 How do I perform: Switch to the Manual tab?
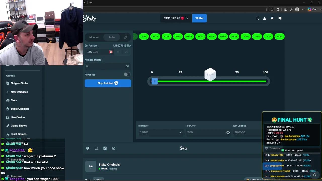(94, 37)
